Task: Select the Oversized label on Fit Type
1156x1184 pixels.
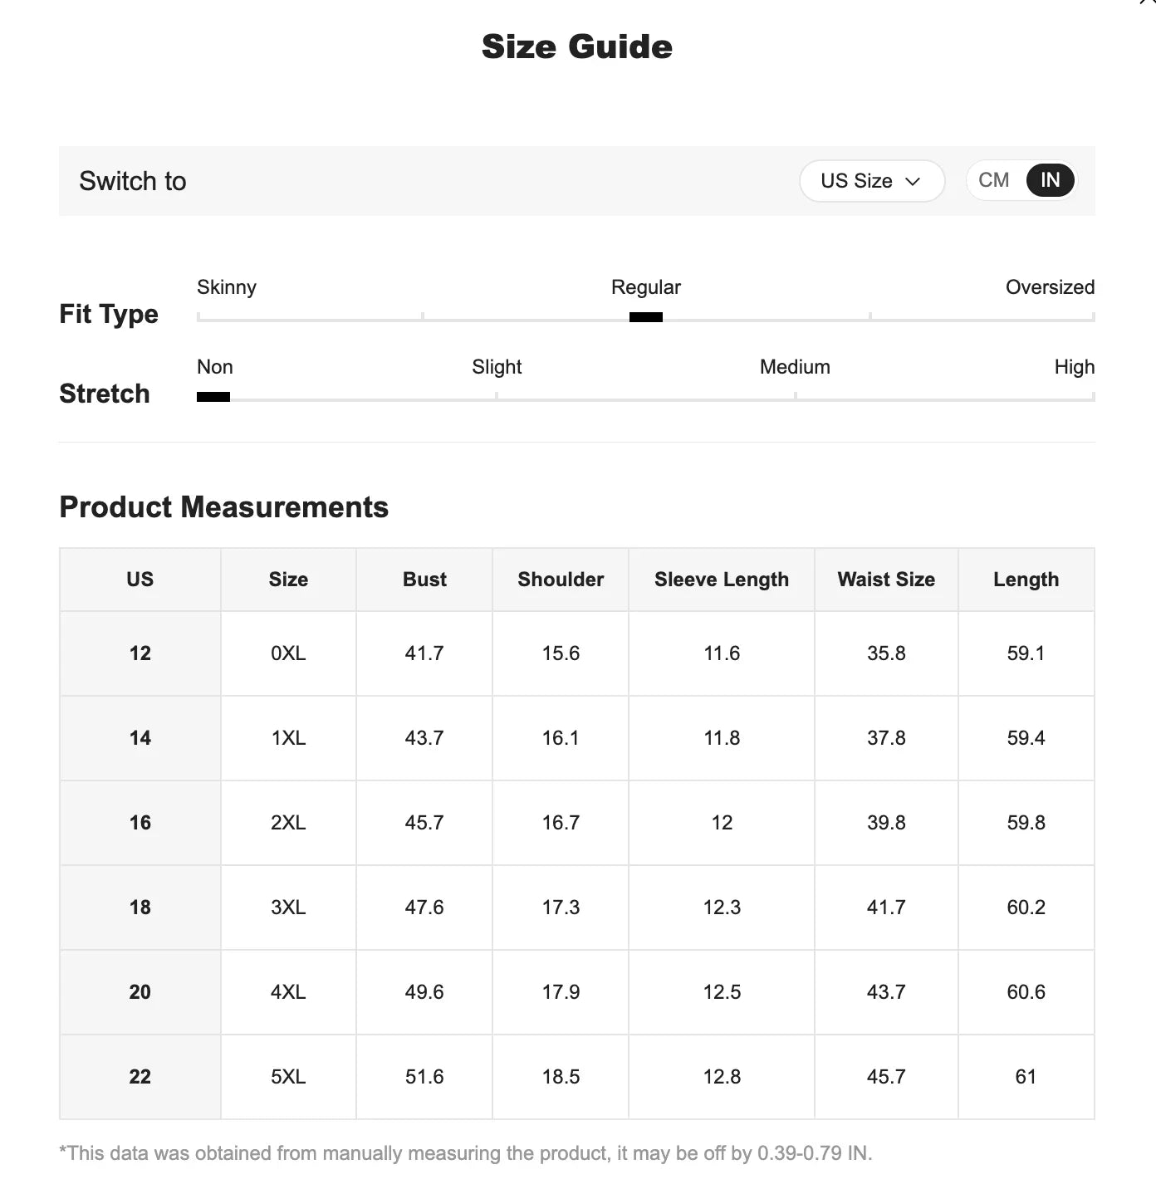Action: (1050, 287)
